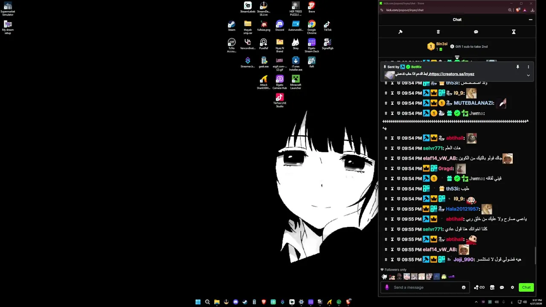Launch StreamElements SE.Live from desktop
This screenshot has width=546, height=307.
coord(264,9)
